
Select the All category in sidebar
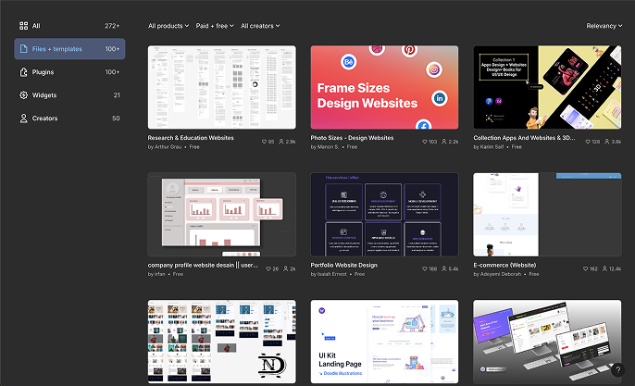point(69,26)
